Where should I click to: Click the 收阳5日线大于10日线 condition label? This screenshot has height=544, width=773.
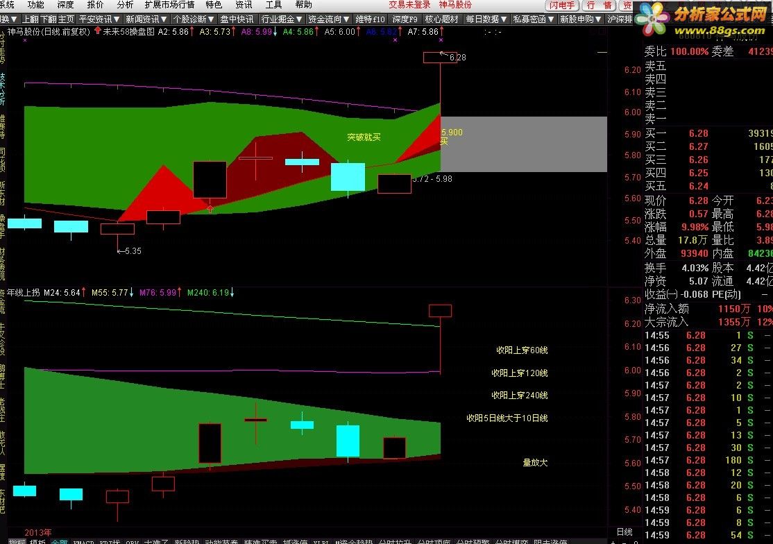pos(507,418)
